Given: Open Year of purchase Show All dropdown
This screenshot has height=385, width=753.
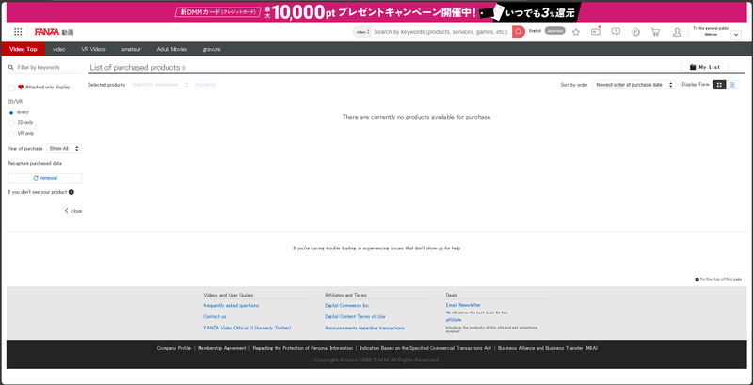Looking at the screenshot, I should coord(64,149).
